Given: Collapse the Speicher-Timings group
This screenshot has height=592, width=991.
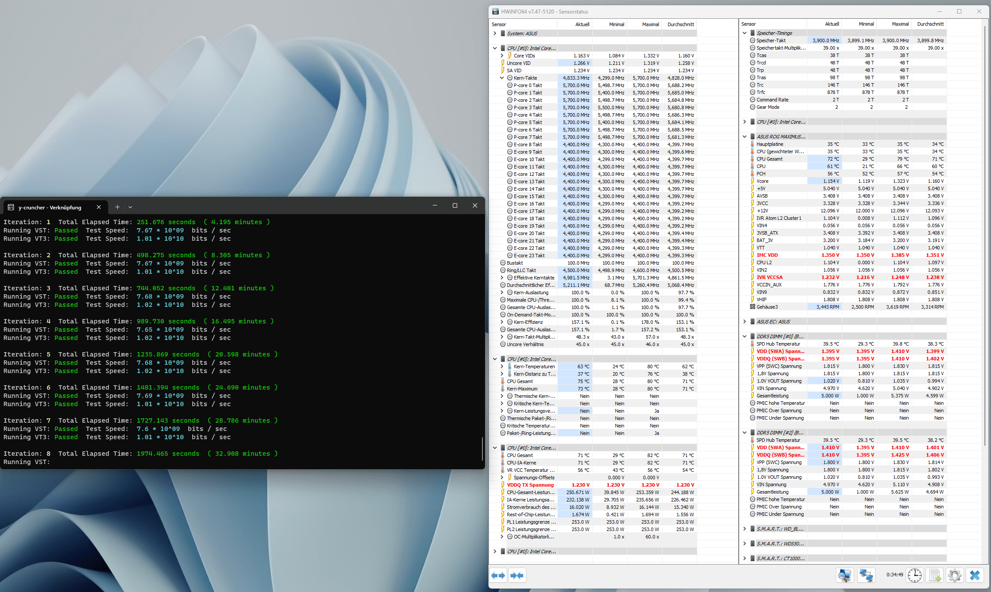Looking at the screenshot, I should pyautogui.click(x=744, y=33).
